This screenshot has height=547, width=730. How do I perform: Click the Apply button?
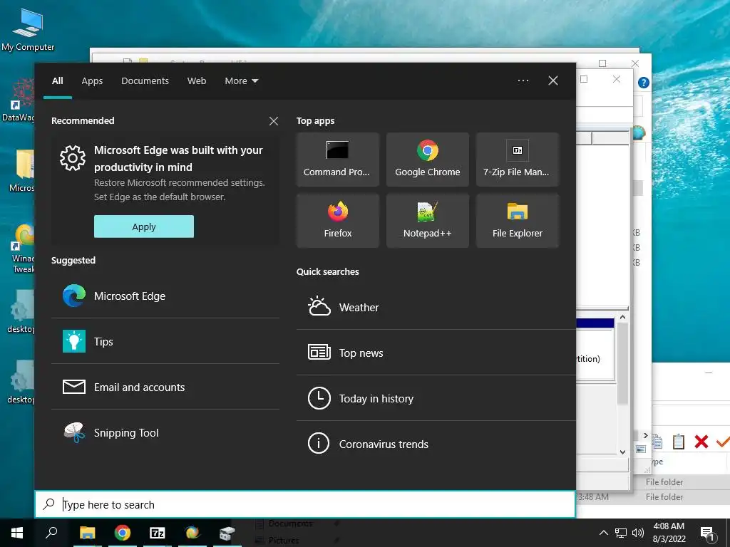(144, 226)
